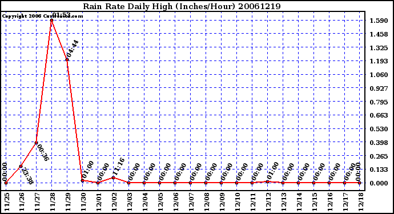Image resolution: width=394 pixels, height=214 pixels.
Task: Click the 12/12 date label
Action: [x=268, y=202]
